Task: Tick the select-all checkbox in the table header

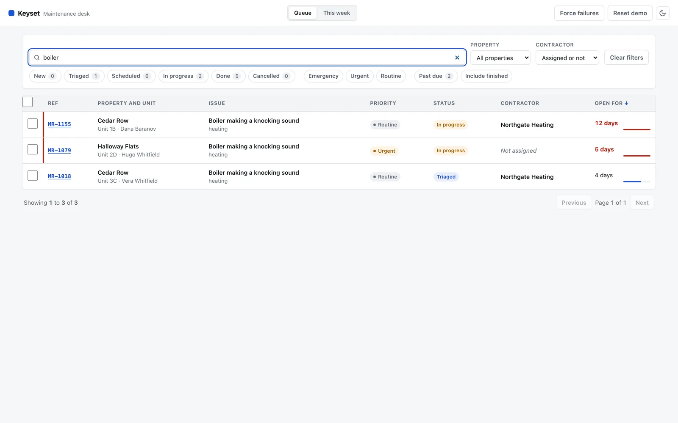Action: tap(28, 102)
